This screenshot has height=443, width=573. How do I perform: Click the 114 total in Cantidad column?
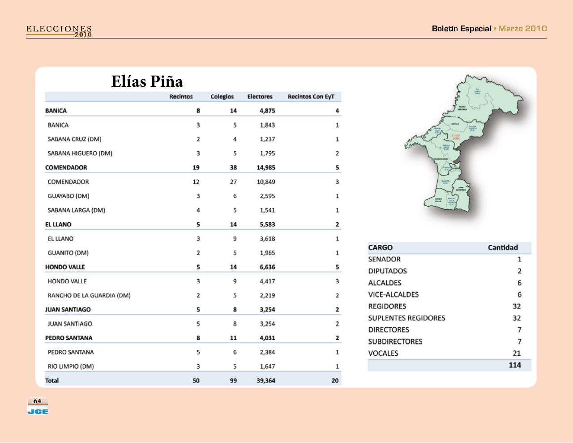(x=514, y=365)
